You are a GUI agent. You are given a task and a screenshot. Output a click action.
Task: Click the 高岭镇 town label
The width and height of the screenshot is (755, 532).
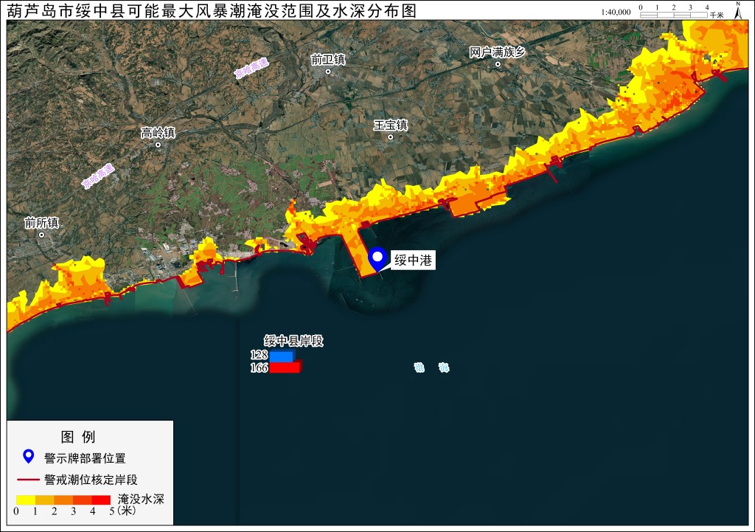158,133
